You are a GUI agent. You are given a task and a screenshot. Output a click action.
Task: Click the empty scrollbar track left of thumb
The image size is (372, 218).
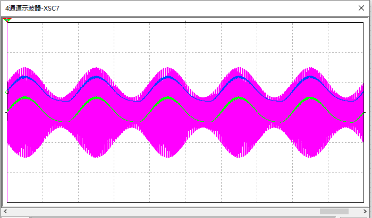pos(159,211)
